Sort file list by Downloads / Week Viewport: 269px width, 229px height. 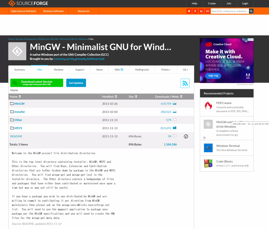(x=169, y=97)
